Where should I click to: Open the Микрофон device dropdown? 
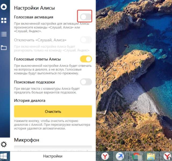[x=53, y=148]
